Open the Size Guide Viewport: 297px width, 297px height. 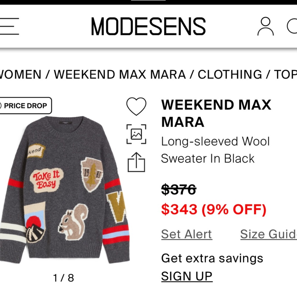(268, 234)
